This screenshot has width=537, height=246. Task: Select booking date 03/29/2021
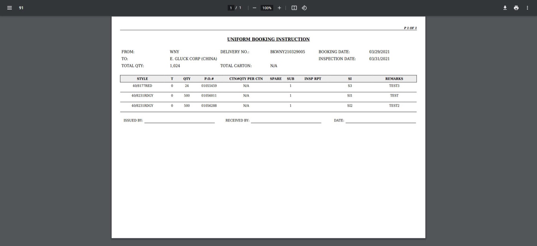(x=379, y=52)
